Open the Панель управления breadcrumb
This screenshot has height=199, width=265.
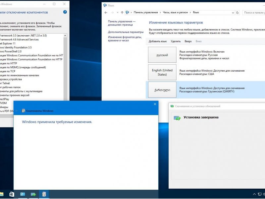(146, 12)
